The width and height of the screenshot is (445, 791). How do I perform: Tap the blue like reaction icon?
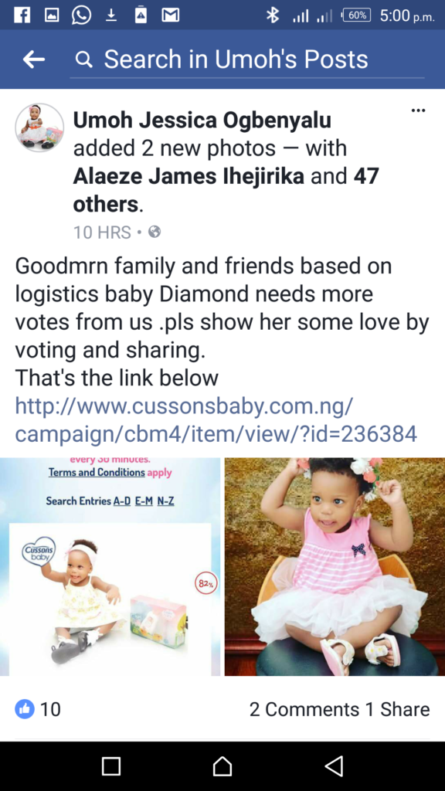[x=25, y=709]
